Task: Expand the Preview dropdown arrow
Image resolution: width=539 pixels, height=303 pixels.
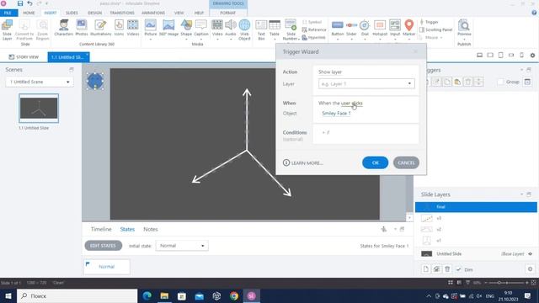Action: point(464,39)
